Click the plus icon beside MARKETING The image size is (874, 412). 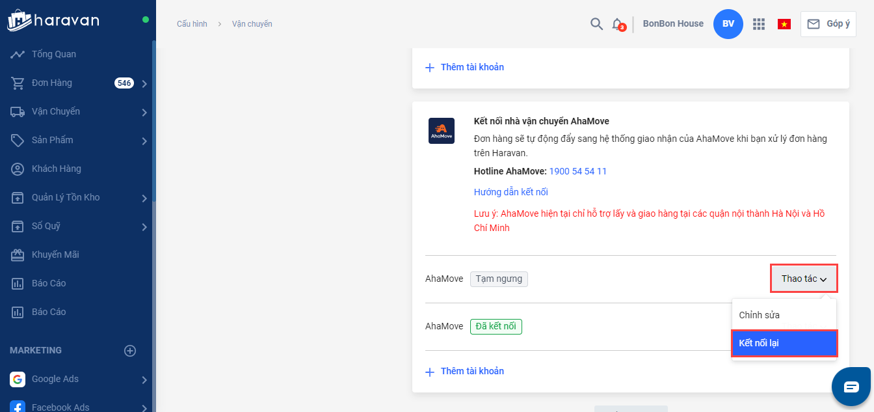(130, 351)
